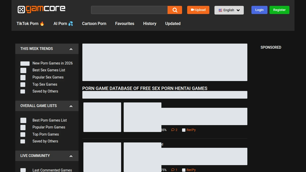Viewport: 306px width, 172px height.
Task: Click icon beside Top Porn Games
Action: (23, 135)
